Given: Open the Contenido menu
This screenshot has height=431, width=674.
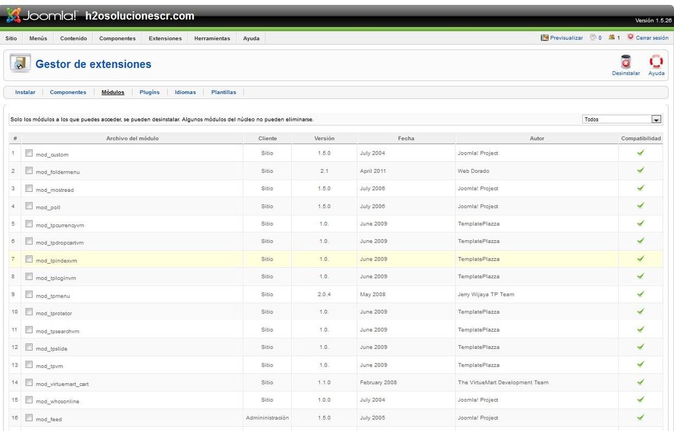Looking at the screenshot, I should [74, 38].
